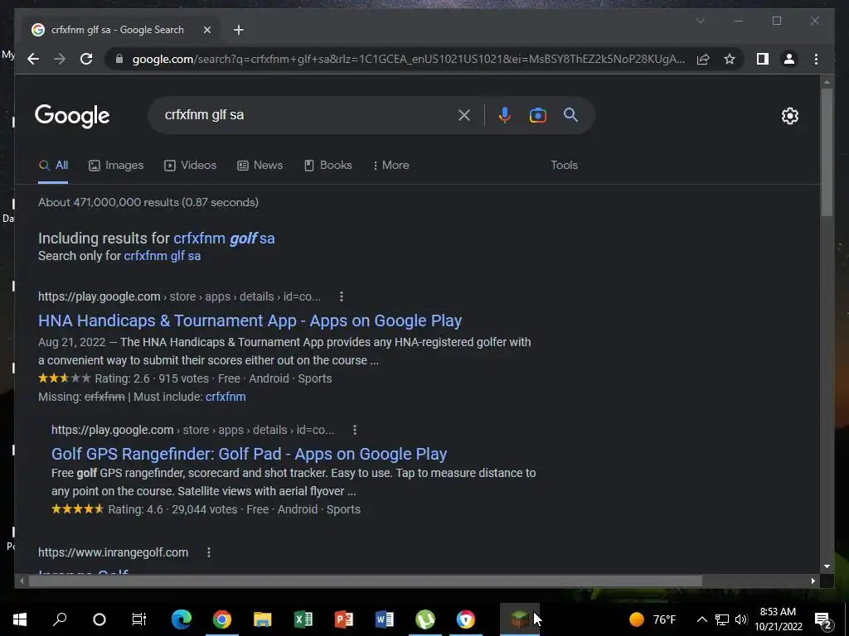Screen dimensions: 849x636
Task: Search by image camera icon
Action: 537,114
